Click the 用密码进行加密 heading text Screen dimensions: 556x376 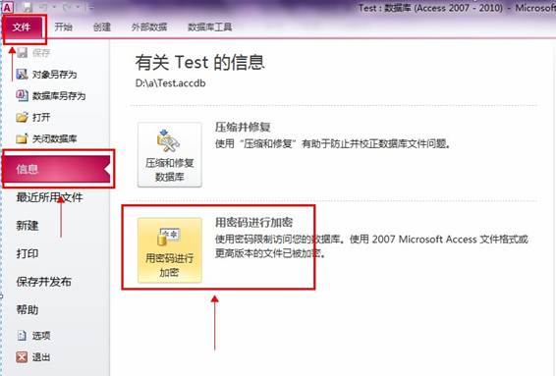point(253,222)
